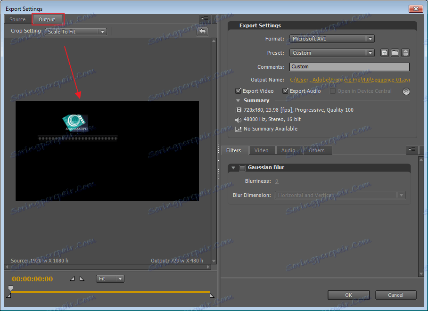Click preview vertical scrollbar up arrow
Screen dimensions: 428x311
(214, 41)
